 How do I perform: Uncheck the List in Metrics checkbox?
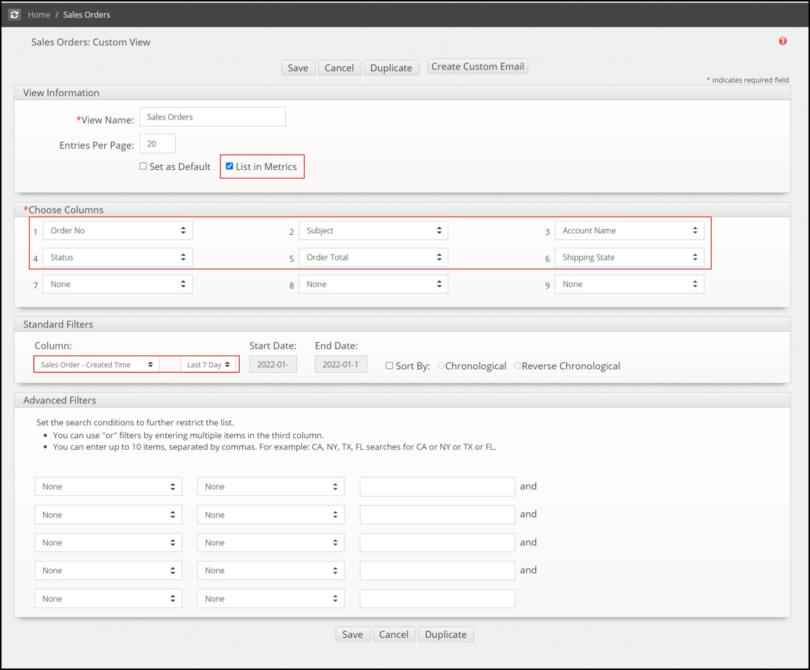coord(229,166)
